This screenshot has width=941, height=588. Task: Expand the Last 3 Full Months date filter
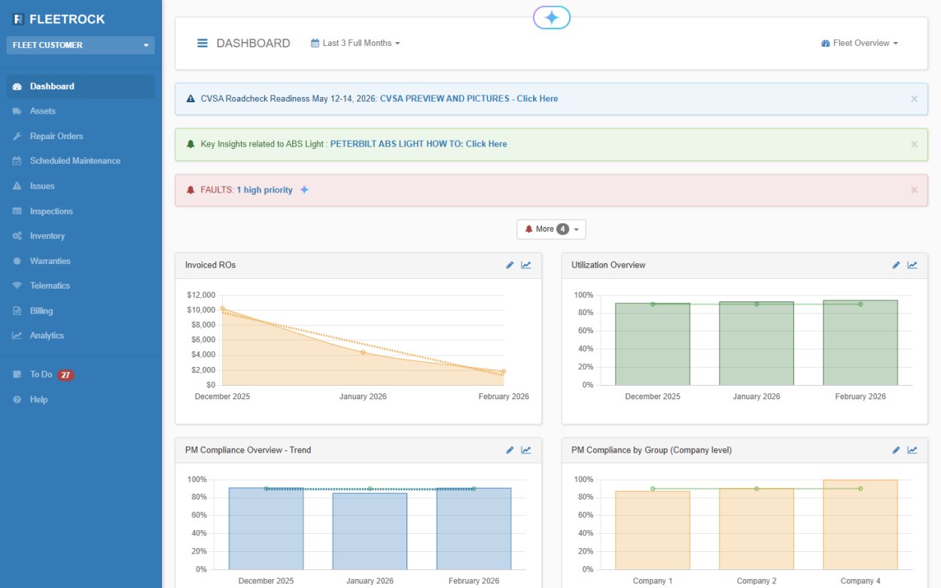(355, 44)
